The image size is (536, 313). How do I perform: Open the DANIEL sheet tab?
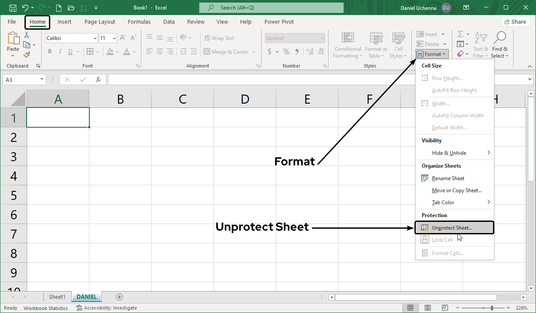pyautogui.click(x=86, y=297)
